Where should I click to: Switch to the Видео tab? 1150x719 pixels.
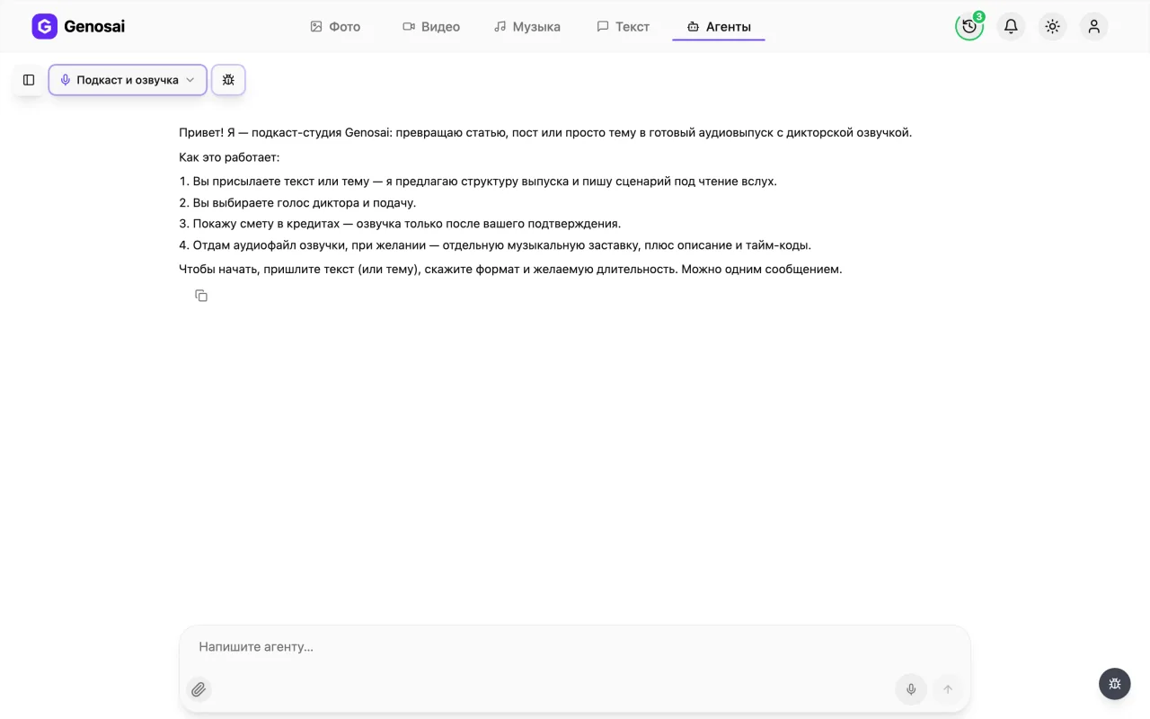(431, 27)
